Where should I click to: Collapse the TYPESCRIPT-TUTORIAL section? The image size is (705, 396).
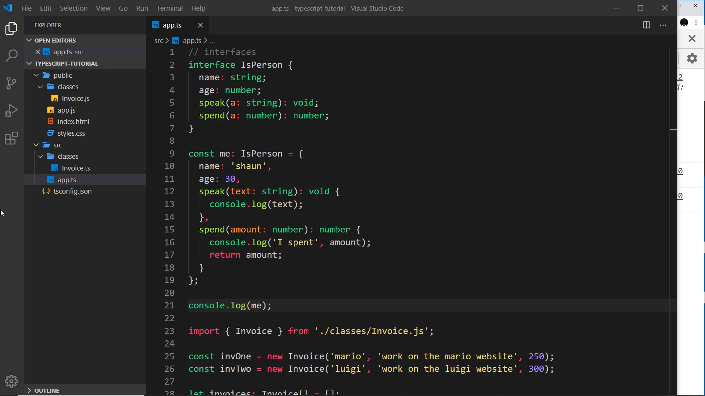click(66, 63)
